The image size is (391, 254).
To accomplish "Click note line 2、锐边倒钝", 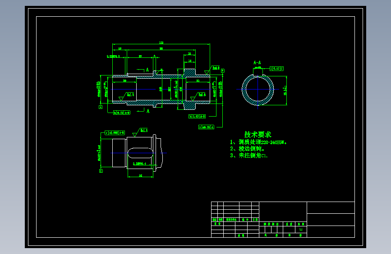I will click(247, 149).
